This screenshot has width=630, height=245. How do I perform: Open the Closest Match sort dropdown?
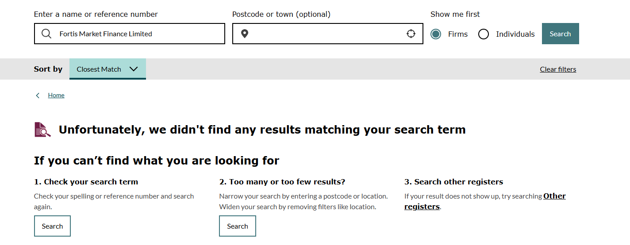pyautogui.click(x=108, y=69)
